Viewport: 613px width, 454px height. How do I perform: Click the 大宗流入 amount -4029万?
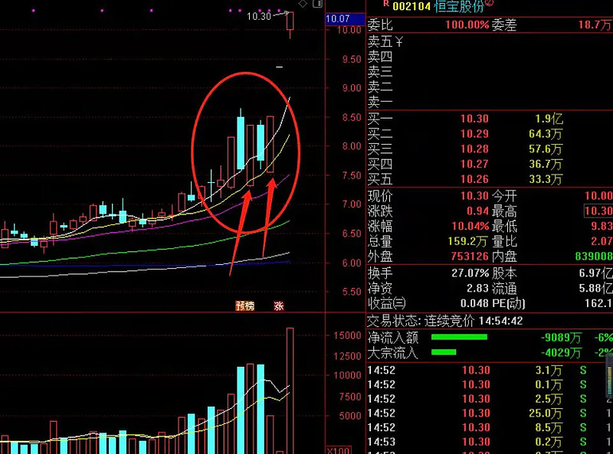tap(561, 352)
